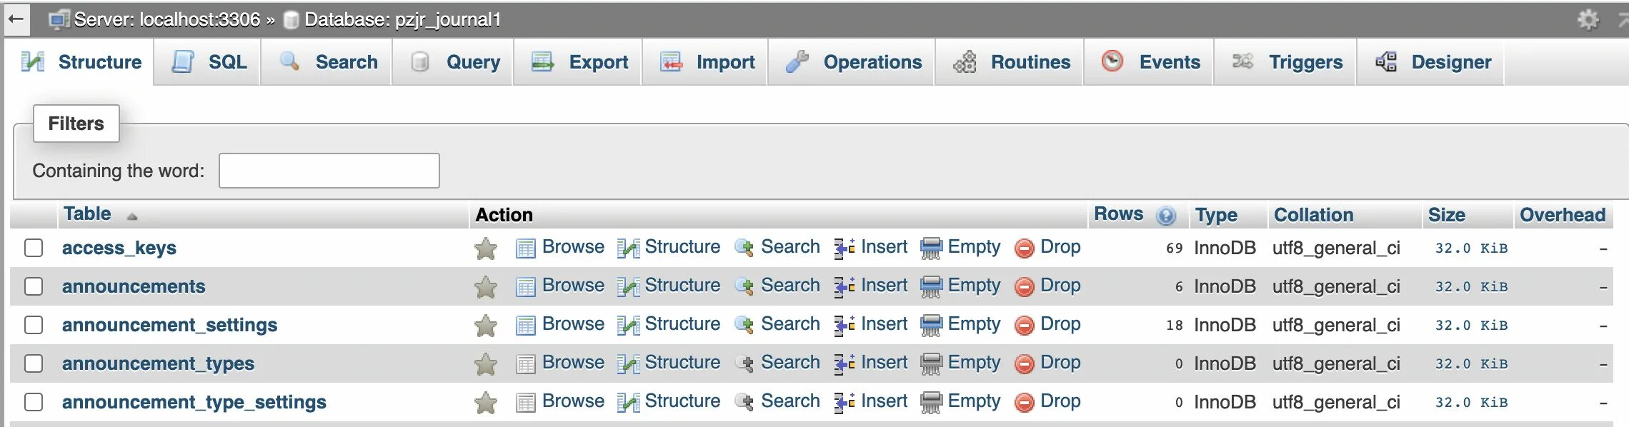Open page settings gear icon
1629x427 pixels.
tap(1588, 19)
